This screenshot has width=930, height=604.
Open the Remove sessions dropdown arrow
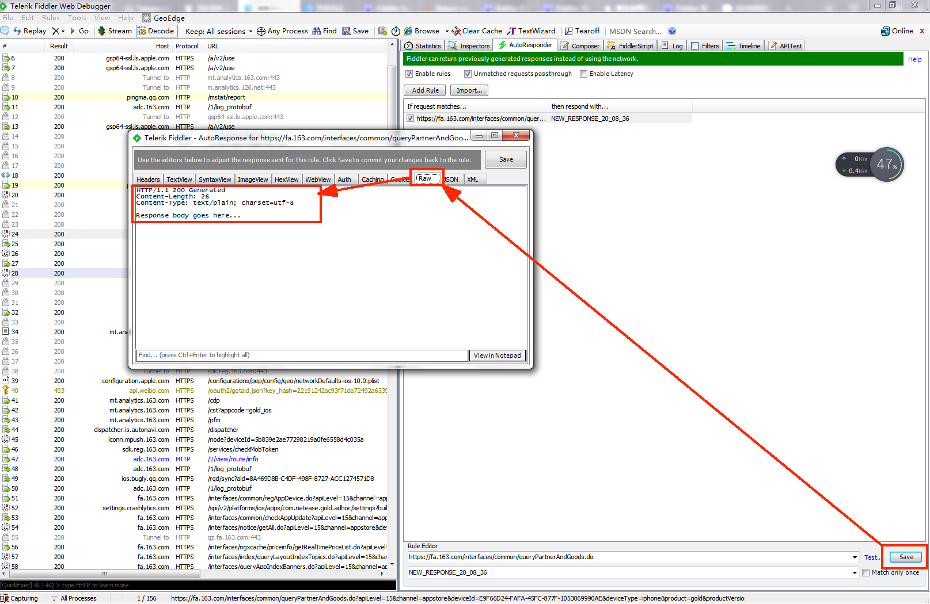click(63, 31)
